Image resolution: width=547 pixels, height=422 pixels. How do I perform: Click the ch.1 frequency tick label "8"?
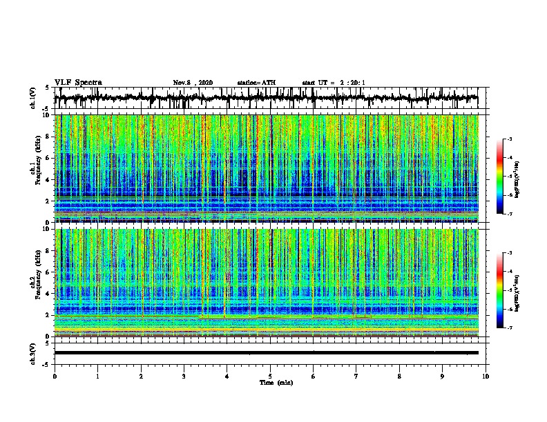(x=48, y=137)
